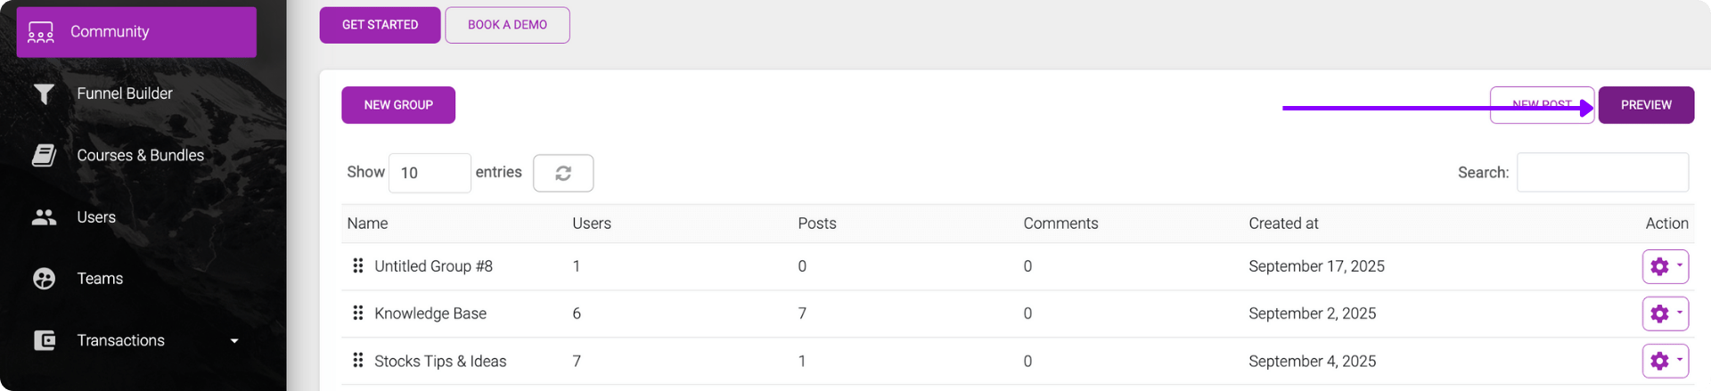Click the Community sidebar icon
Viewport: 1711px width, 391px height.
tap(41, 32)
